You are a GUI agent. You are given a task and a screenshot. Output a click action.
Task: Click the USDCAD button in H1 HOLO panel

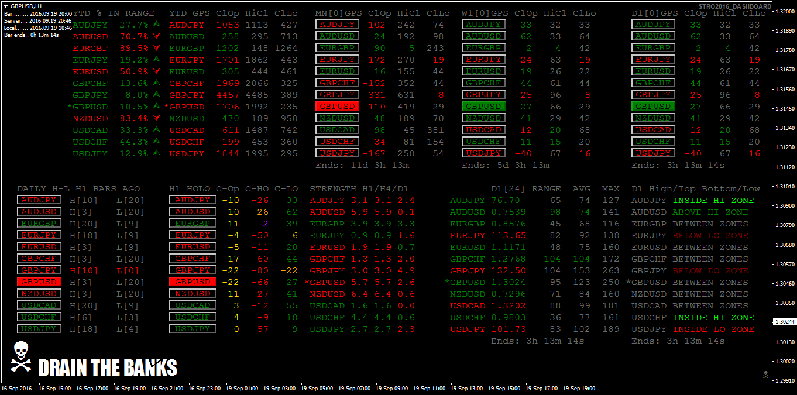pos(191,305)
